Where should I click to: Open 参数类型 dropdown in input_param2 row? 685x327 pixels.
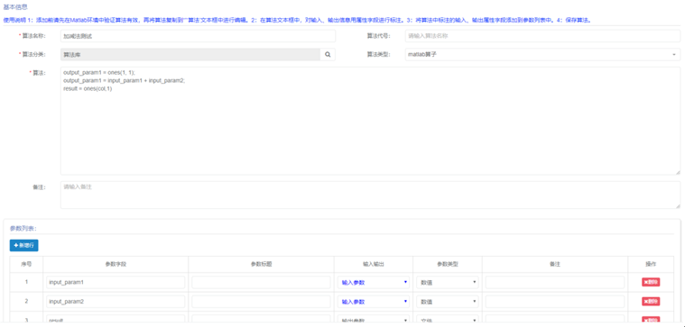tap(448, 301)
